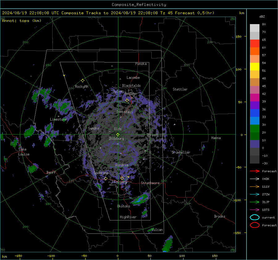Click the 100 tick on right km axis
278x260 pixels.
pos(239,69)
